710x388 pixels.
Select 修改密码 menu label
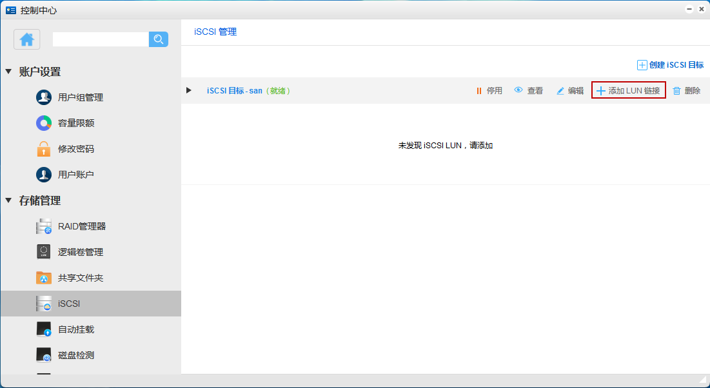pos(76,149)
